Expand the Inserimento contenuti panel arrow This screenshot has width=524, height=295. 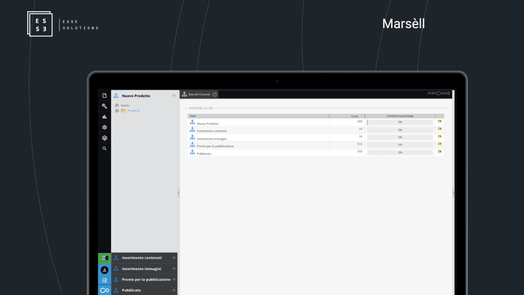[174, 258]
